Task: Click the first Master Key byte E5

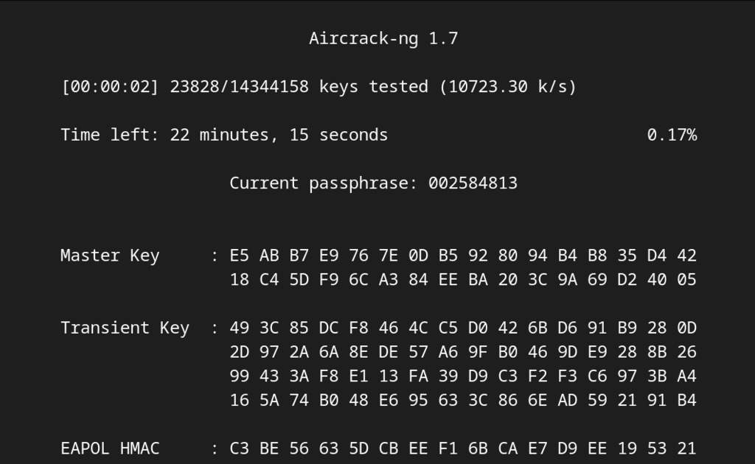Action: pyautogui.click(x=240, y=256)
